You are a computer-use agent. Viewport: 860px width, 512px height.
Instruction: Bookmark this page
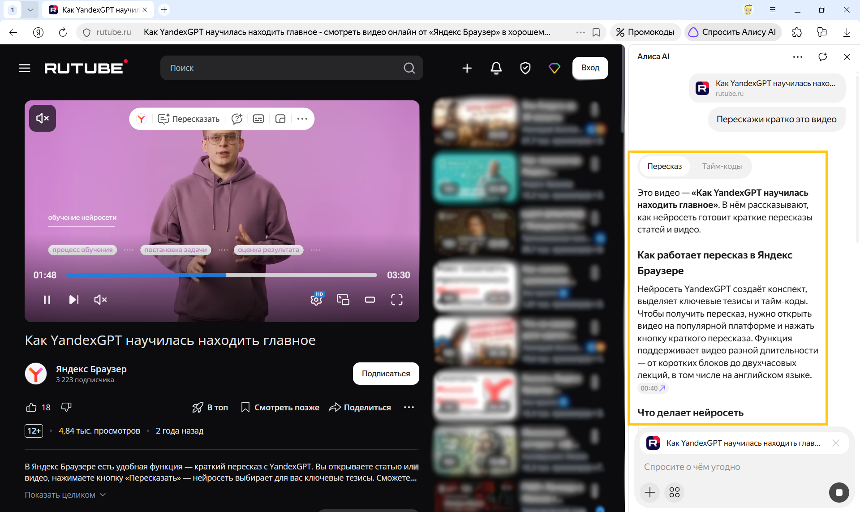click(x=596, y=32)
